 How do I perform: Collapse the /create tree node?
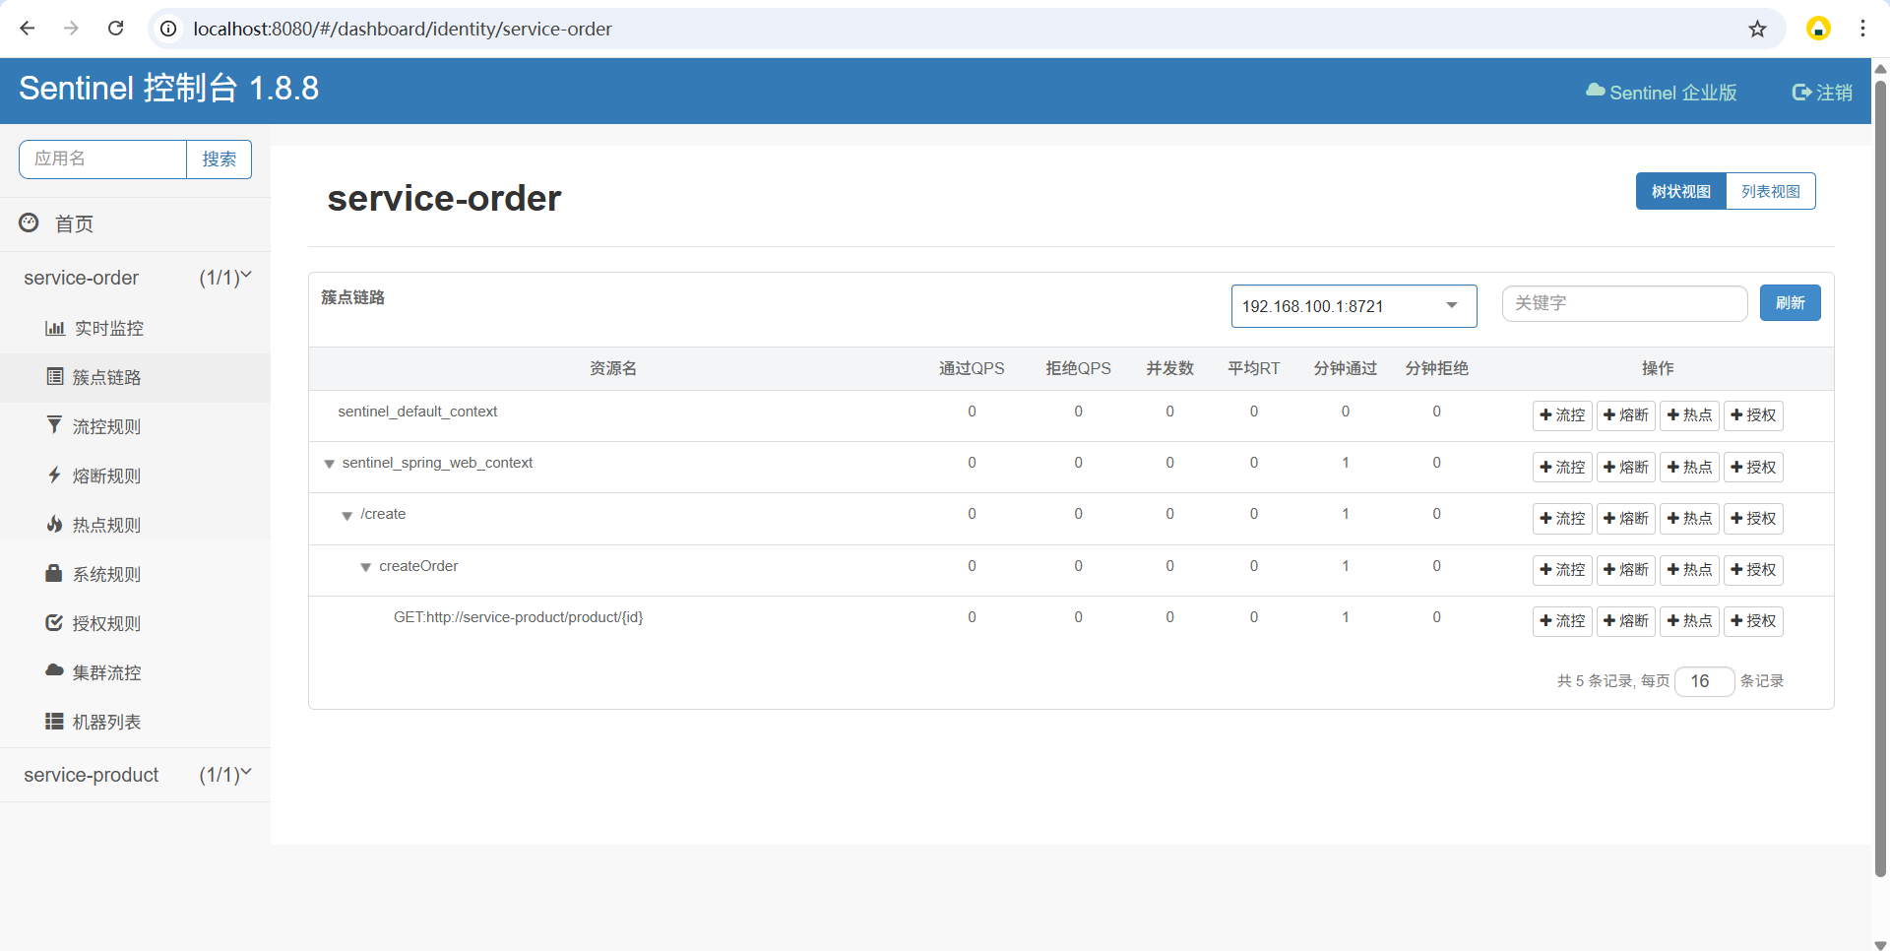(346, 516)
